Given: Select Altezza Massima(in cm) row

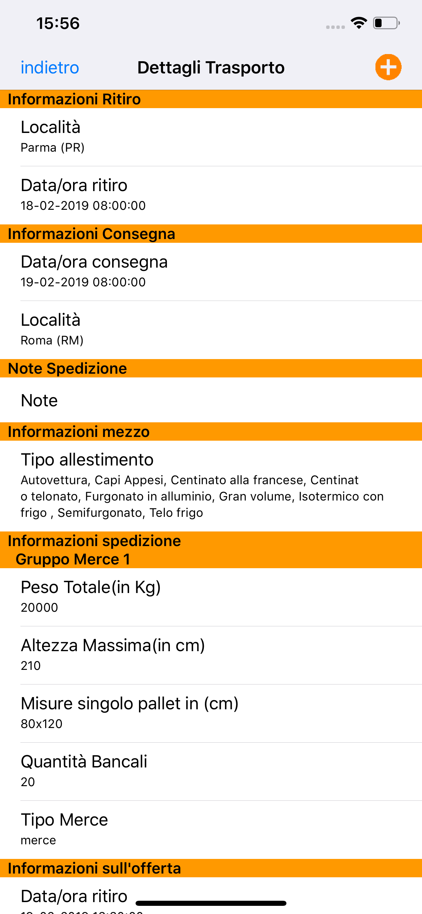Looking at the screenshot, I should (211, 655).
